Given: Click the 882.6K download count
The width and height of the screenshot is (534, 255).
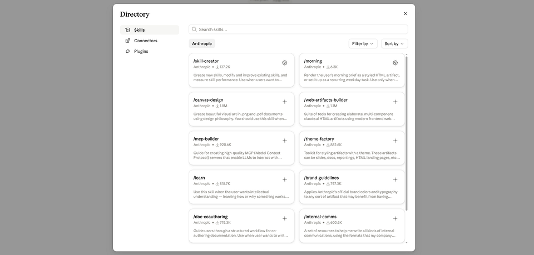Looking at the screenshot, I should click(334, 145).
